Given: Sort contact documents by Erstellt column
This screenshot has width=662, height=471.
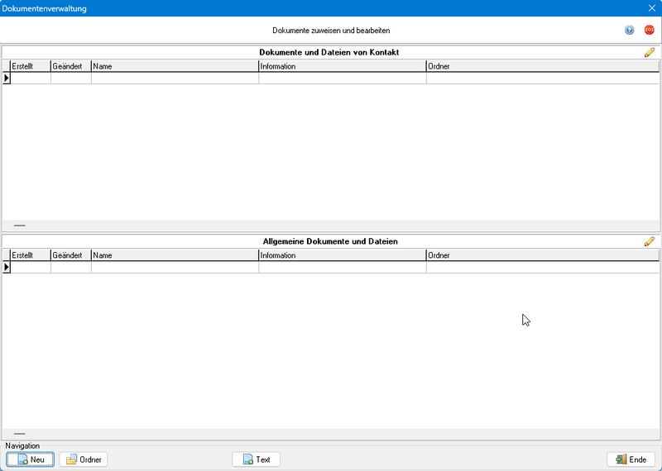Looking at the screenshot, I should click(30, 66).
